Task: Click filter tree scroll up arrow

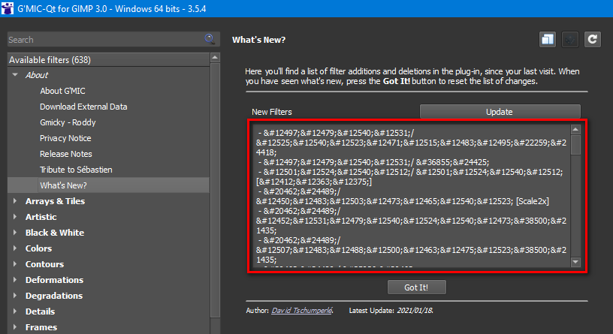Action: 215,58
